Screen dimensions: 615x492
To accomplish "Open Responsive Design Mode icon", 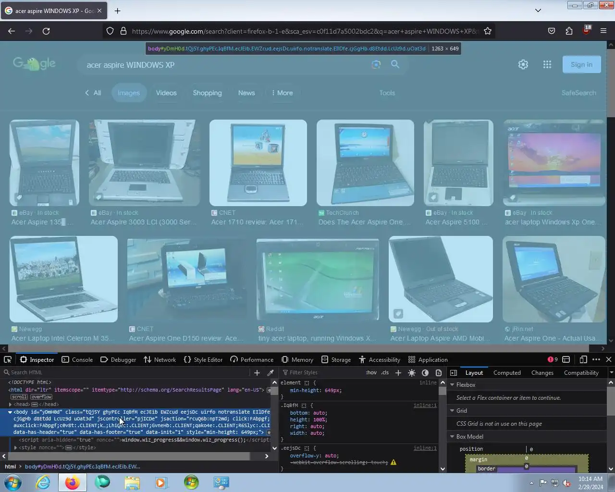I will 583,359.
